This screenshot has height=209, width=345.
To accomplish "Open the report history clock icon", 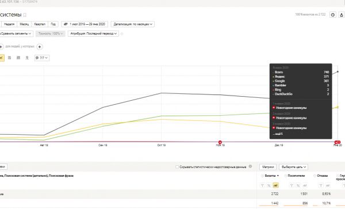I will pyautogui.click(x=333, y=15).
